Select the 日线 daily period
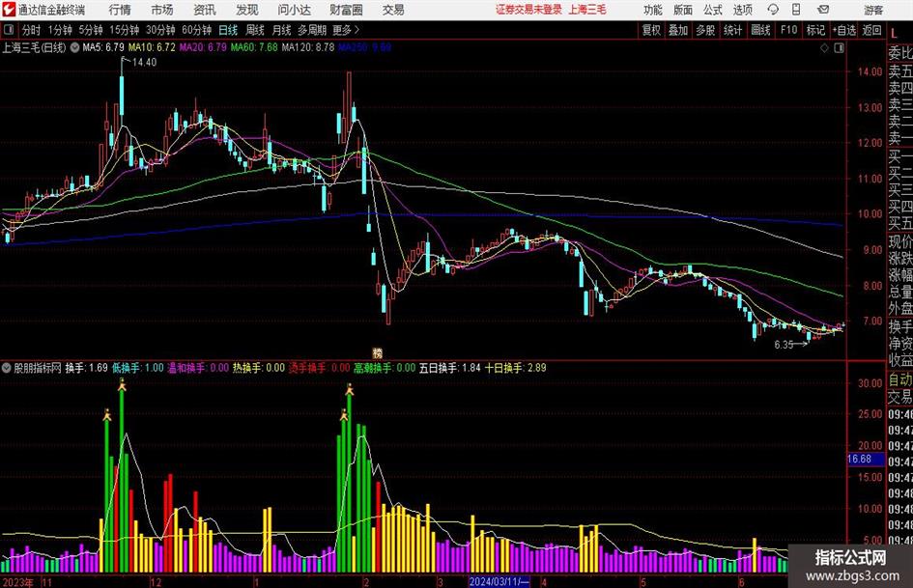Screen dimensions: 913x588 [228, 30]
